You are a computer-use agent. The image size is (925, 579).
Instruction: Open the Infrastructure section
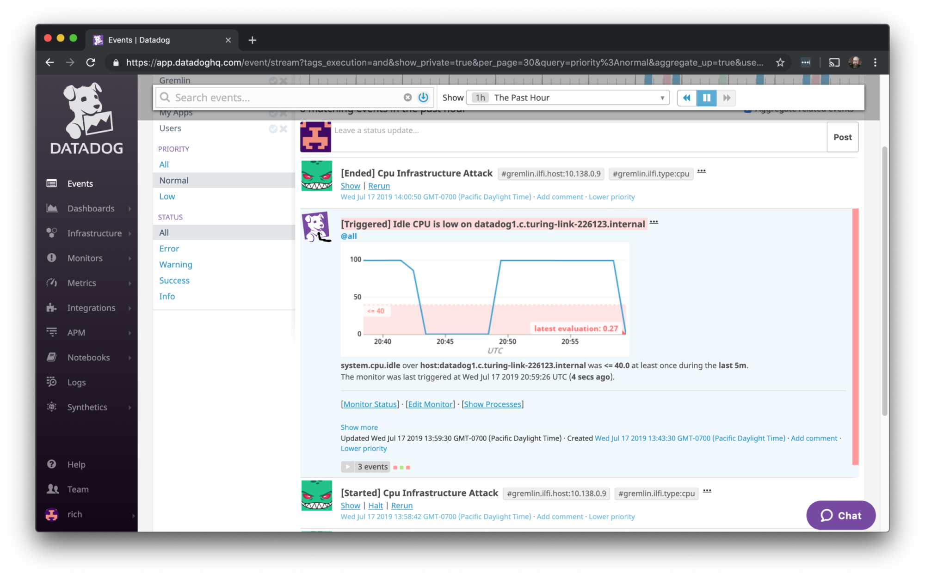[x=94, y=233]
